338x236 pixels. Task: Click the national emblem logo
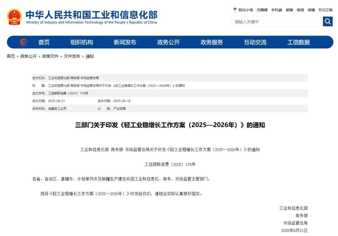coord(14,17)
